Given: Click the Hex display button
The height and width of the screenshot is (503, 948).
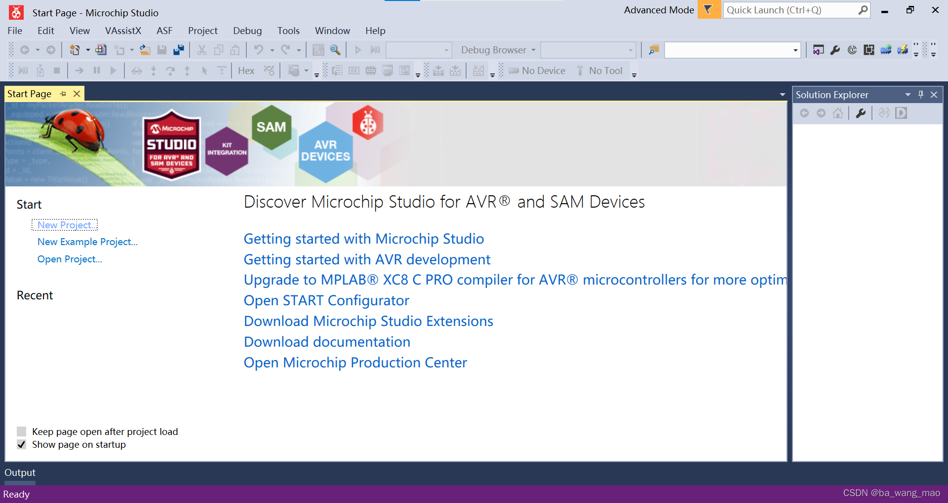Looking at the screenshot, I should (246, 71).
